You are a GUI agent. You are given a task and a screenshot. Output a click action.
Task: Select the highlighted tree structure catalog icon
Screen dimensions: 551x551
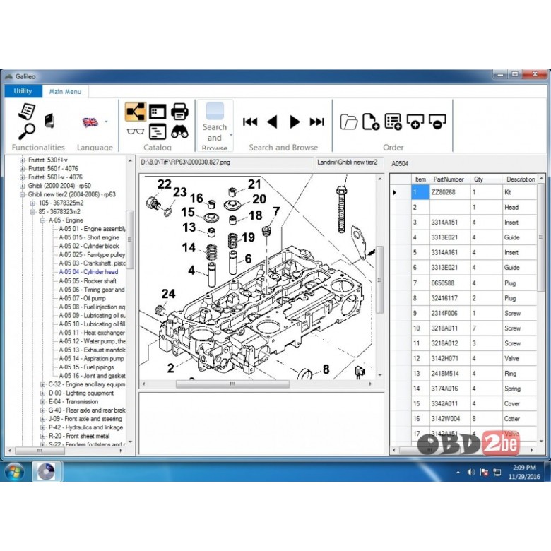click(x=136, y=112)
